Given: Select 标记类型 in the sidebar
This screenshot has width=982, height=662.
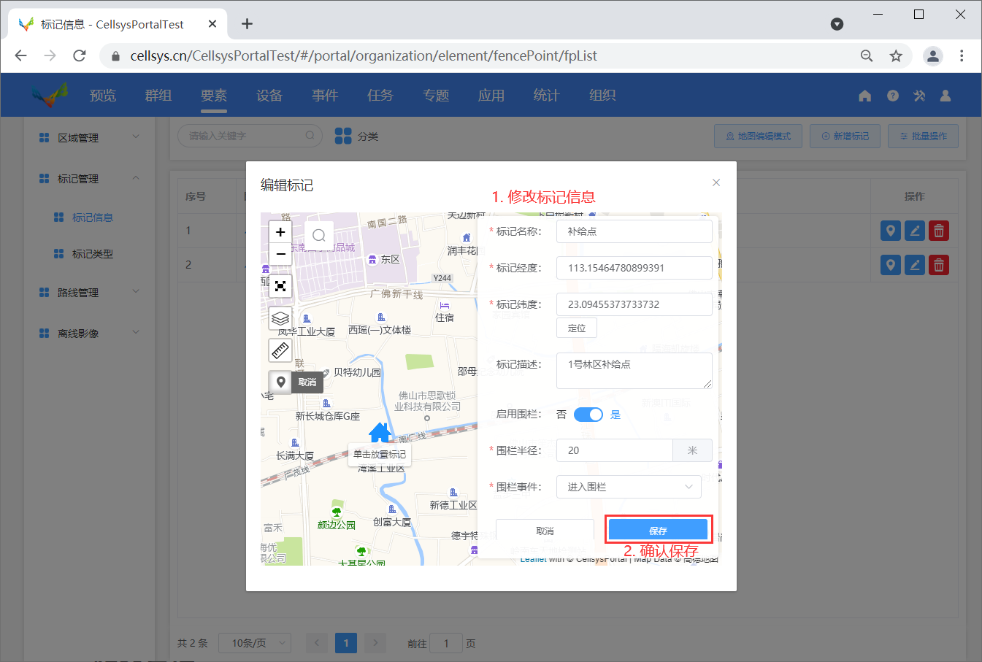Looking at the screenshot, I should (93, 254).
